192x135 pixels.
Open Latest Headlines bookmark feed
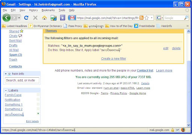[x=15, y=26]
